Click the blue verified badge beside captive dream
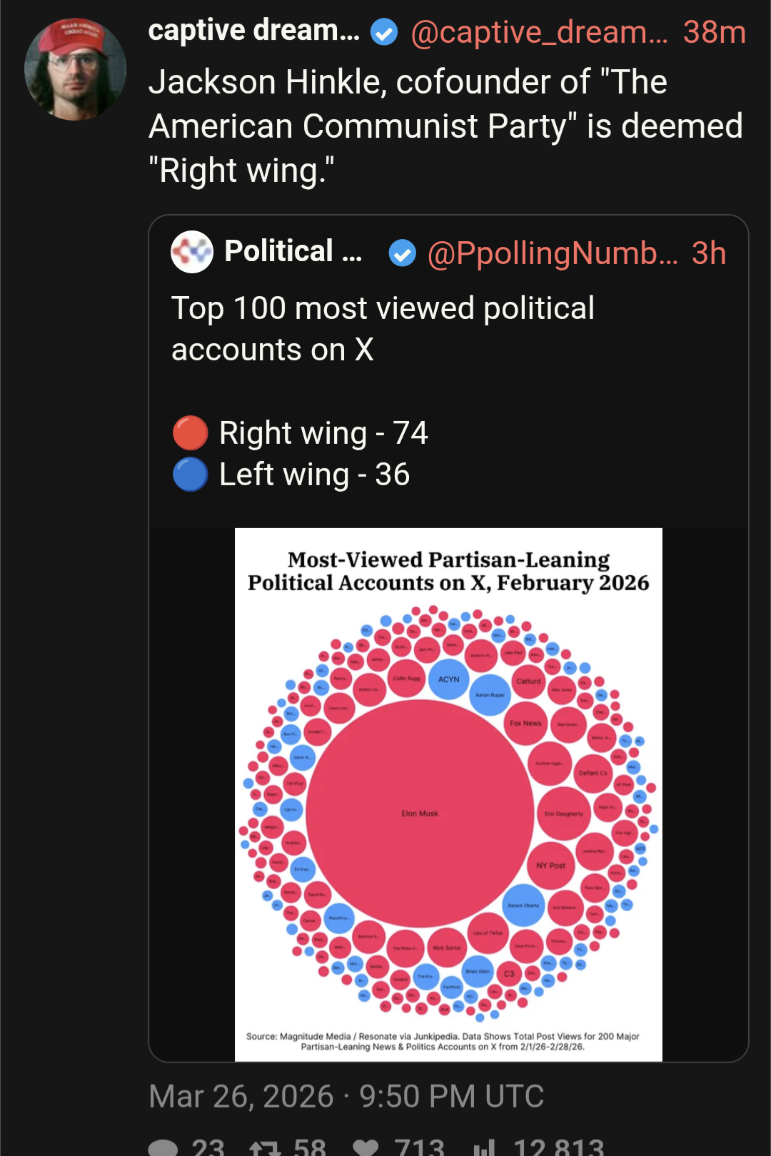The height and width of the screenshot is (1156, 771). pyautogui.click(x=384, y=32)
